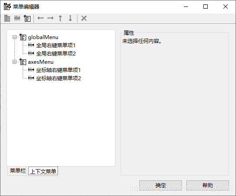
Task: Click the Move Selected Item Down arrow
Action: pos(70,18)
